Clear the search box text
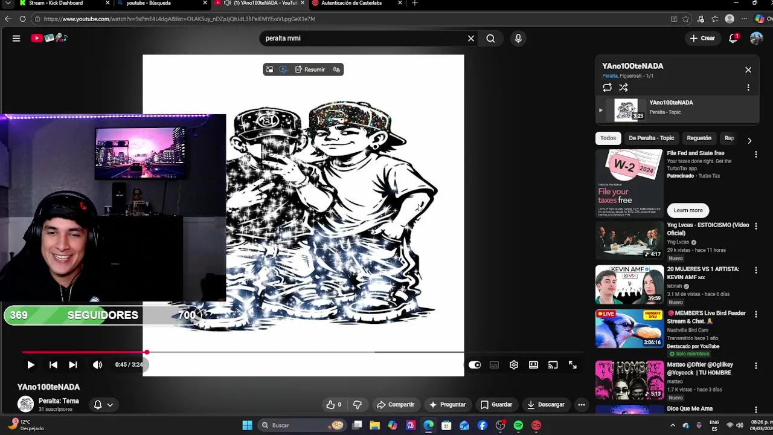 (x=471, y=38)
